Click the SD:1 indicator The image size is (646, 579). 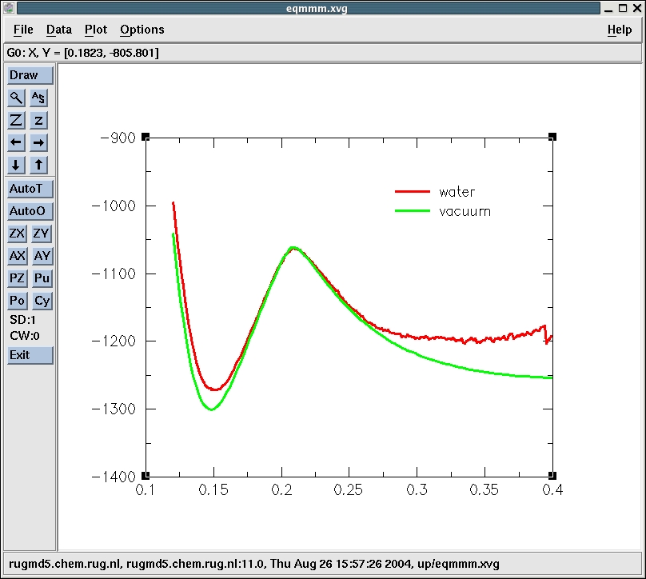coord(22,320)
